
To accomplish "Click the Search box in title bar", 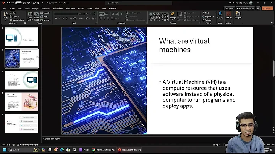I will (x=139, y=3).
